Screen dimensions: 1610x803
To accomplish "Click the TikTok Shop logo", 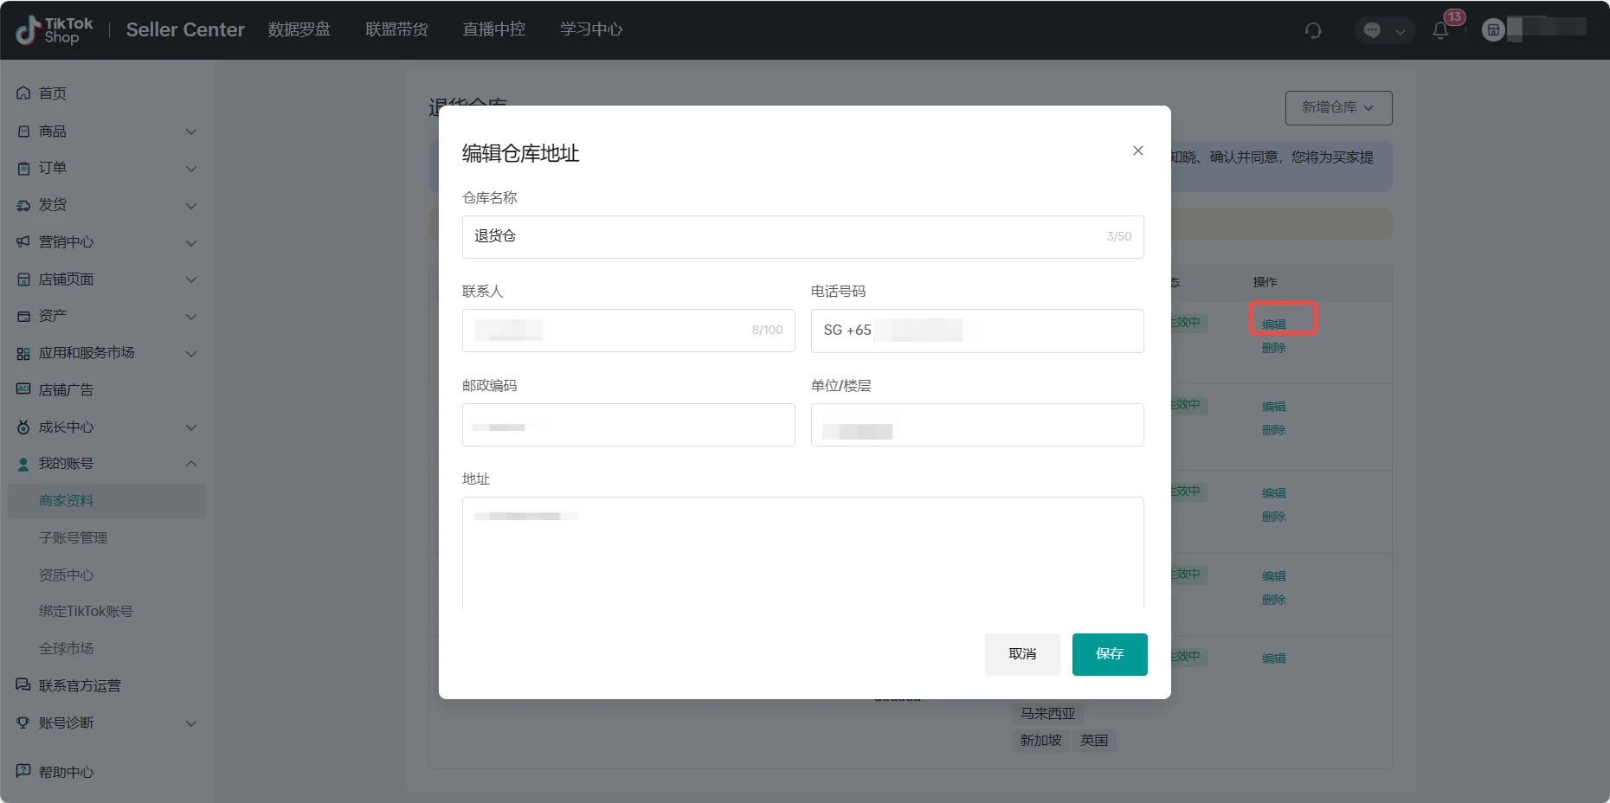I will click(55, 30).
